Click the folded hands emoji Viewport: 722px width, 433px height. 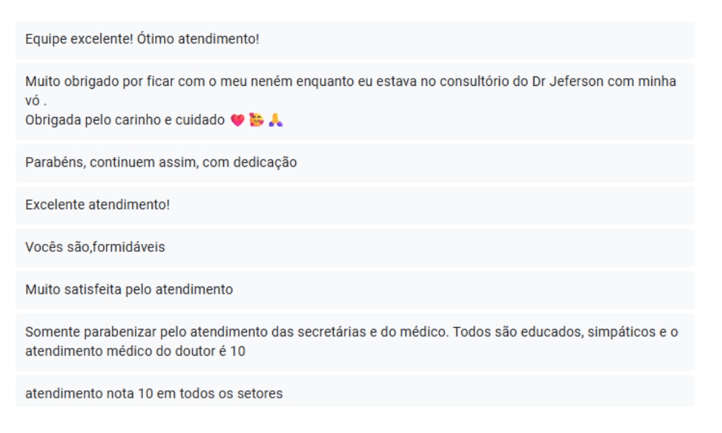click(275, 120)
